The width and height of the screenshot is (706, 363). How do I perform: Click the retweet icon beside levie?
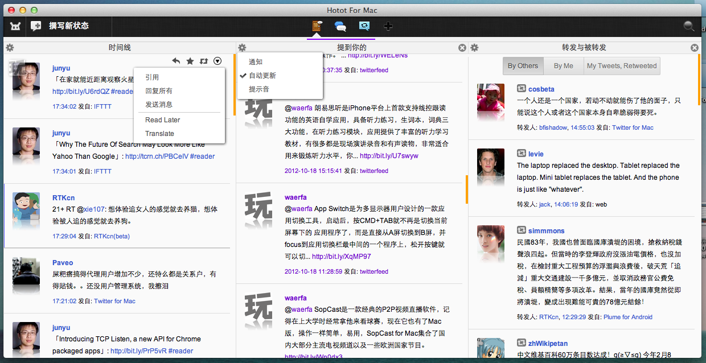click(521, 154)
